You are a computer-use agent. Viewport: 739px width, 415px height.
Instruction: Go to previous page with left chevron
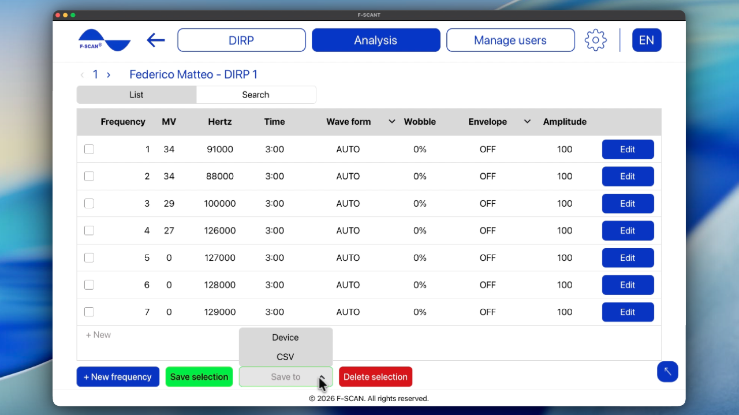pos(82,74)
